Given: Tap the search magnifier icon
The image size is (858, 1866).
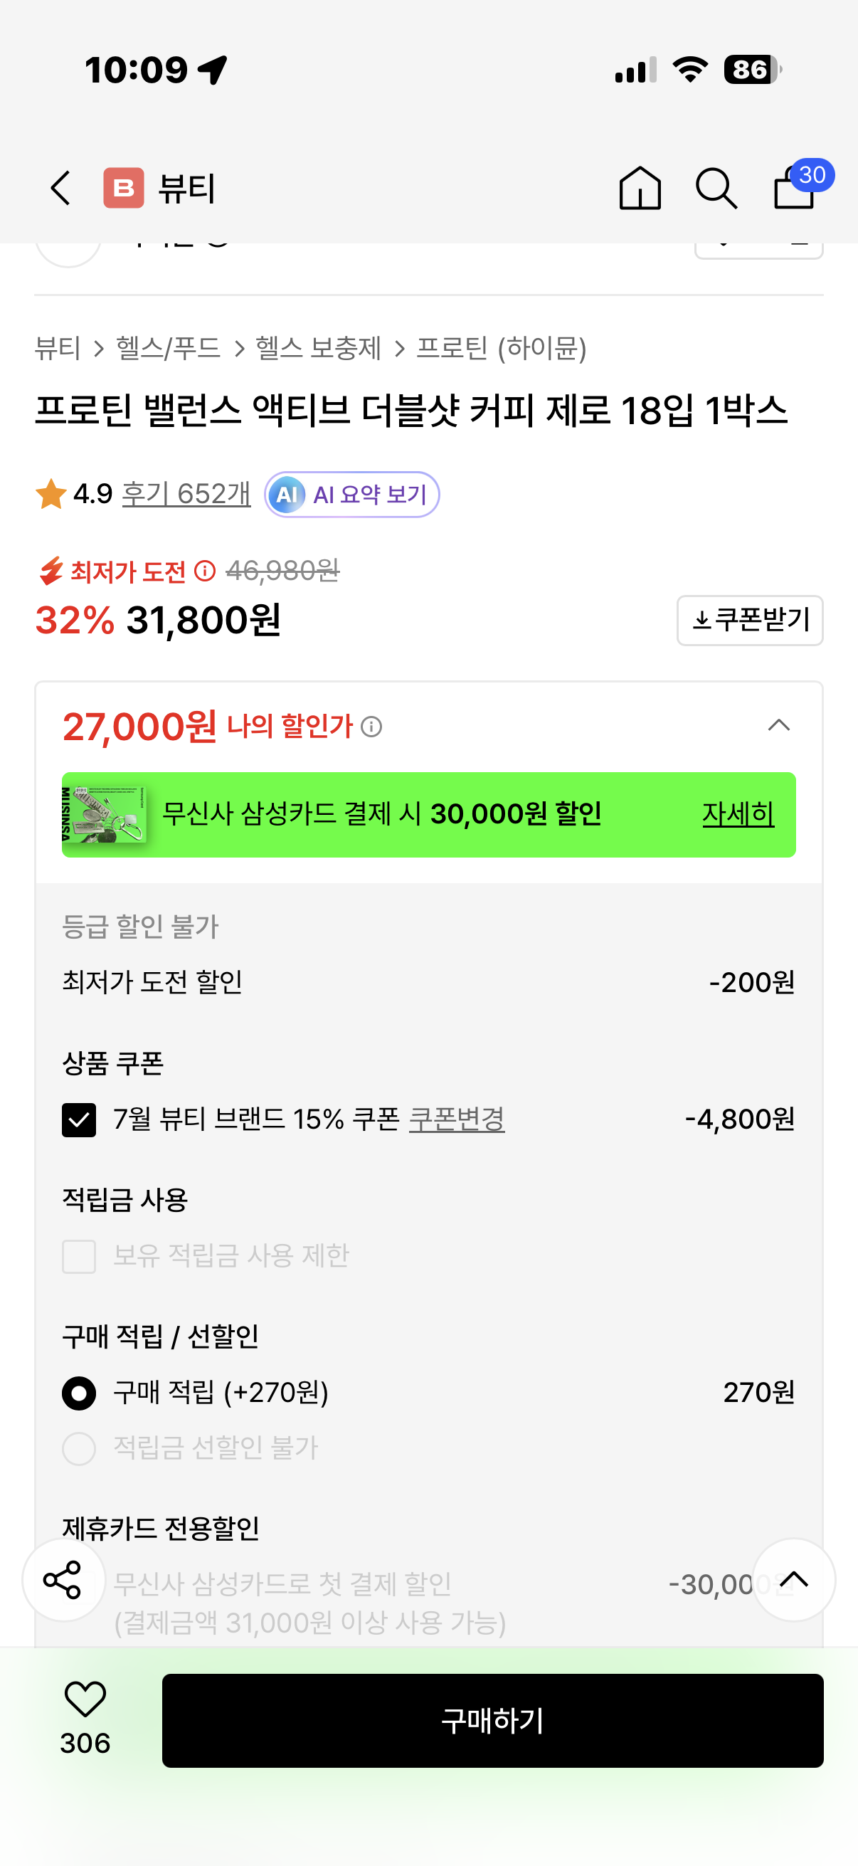Looking at the screenshot, I should coord(716,189).
